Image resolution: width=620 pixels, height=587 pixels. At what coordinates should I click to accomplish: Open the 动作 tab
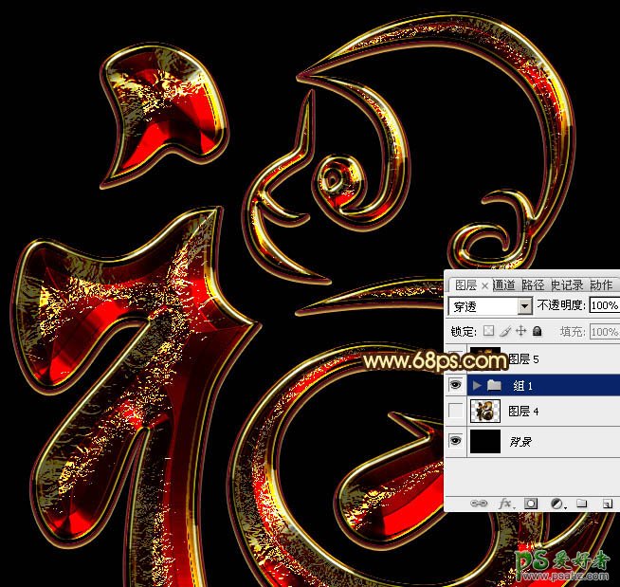(601, 284)
